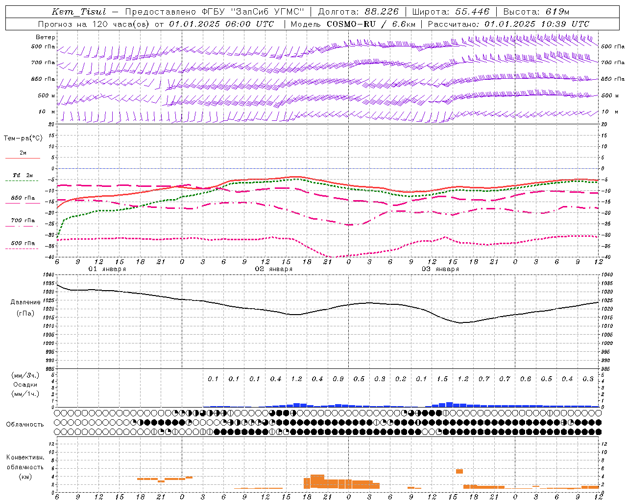627x501 pixels.
Task: Select the Давление pressure panel label
Action: pos(25,302)
